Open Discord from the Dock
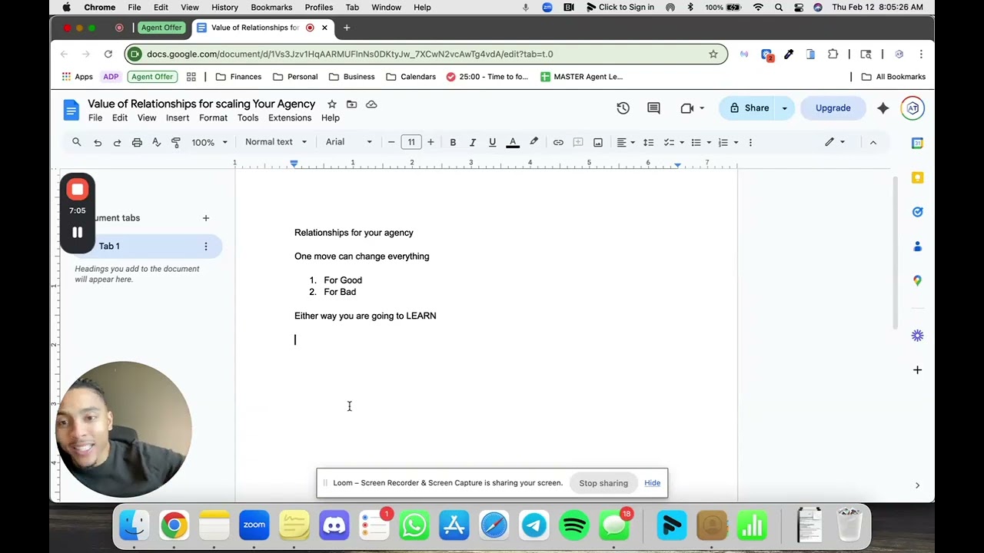The image size is (984, 553). [x=334, y=525]
